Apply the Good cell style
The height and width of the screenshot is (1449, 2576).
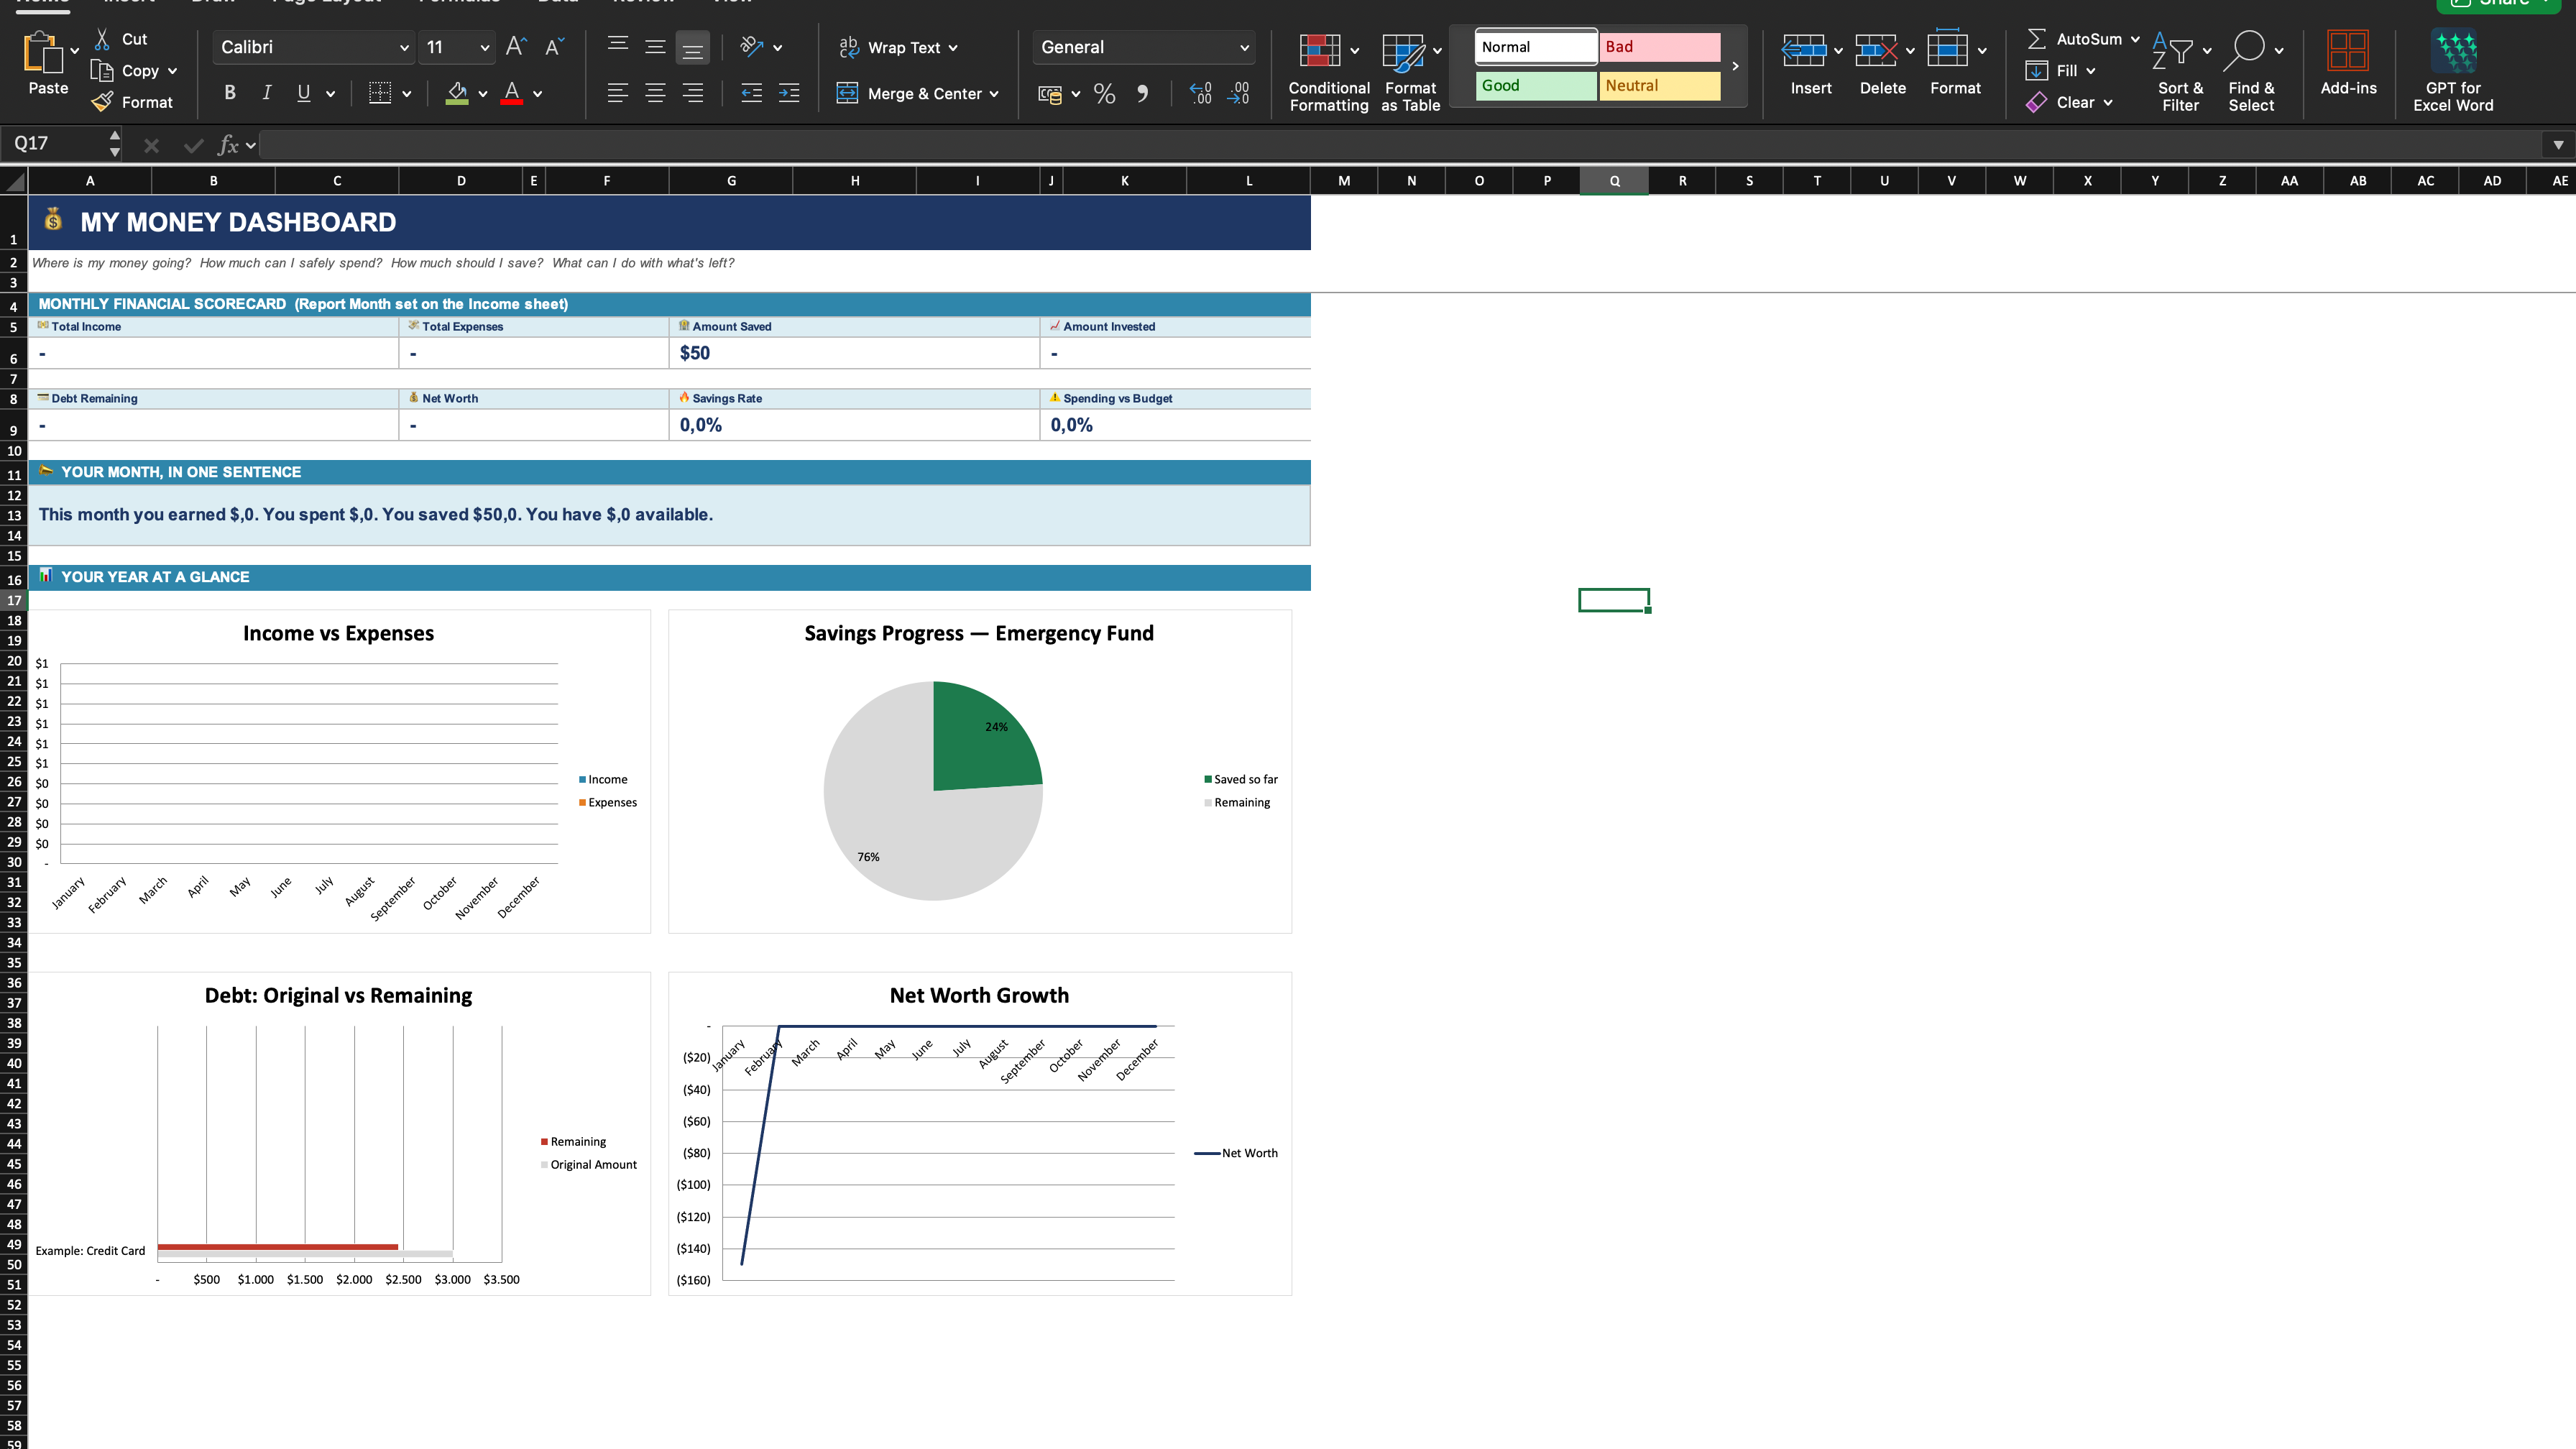click(x=1535, y=86)
